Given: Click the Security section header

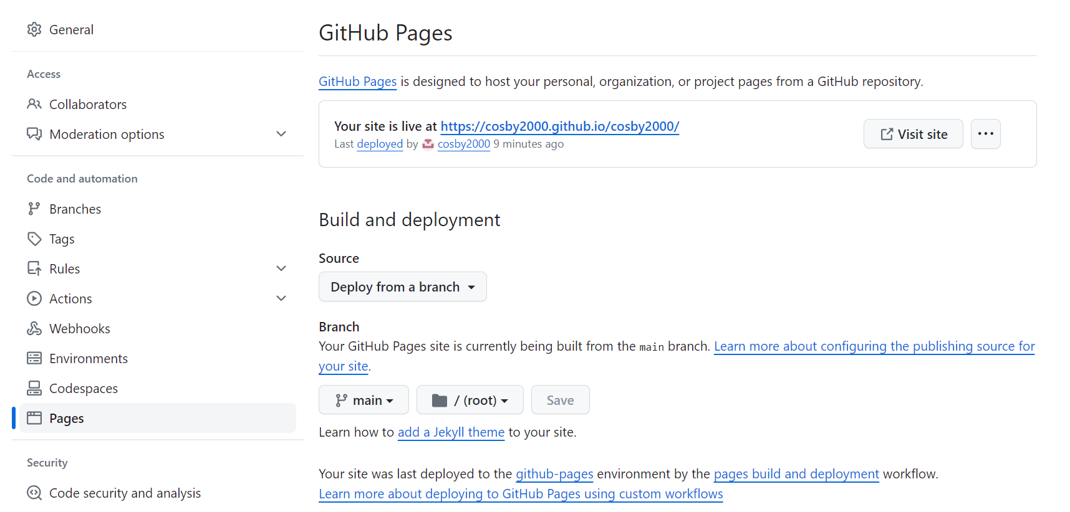Looking at the screenshot, I should point(47,463).
